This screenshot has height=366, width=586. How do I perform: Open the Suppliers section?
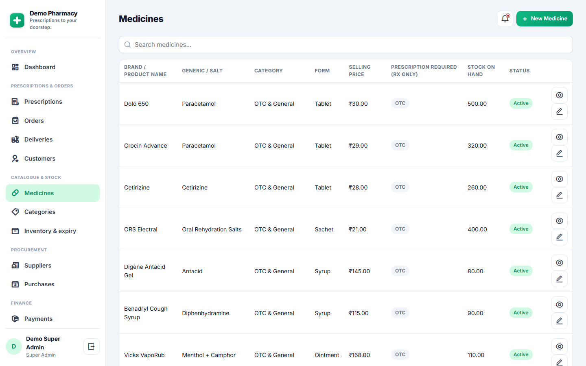(52, 266)
